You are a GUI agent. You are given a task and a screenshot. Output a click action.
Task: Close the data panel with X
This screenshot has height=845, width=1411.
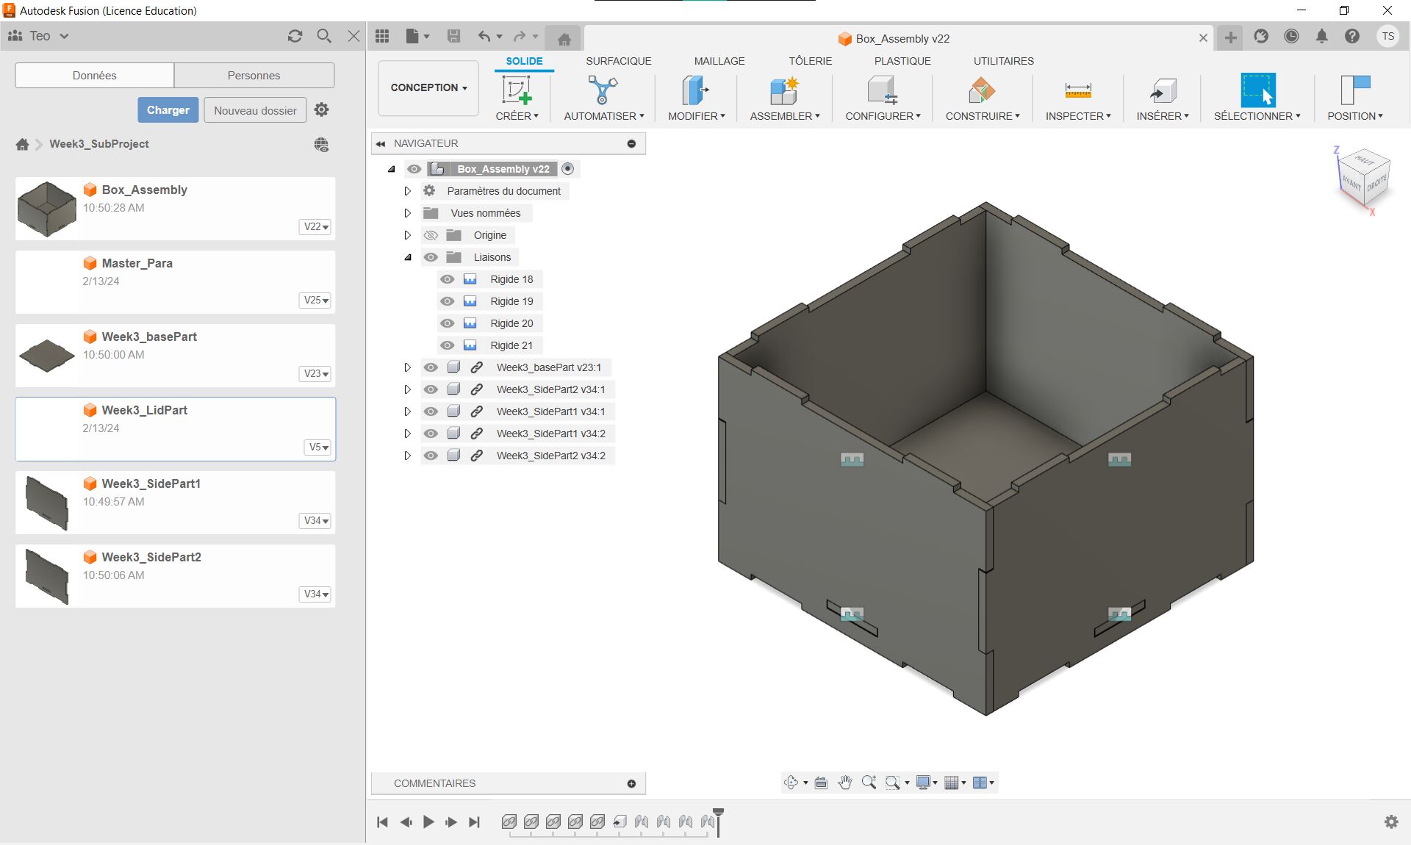pyautogui.click(x=353, y=36)
